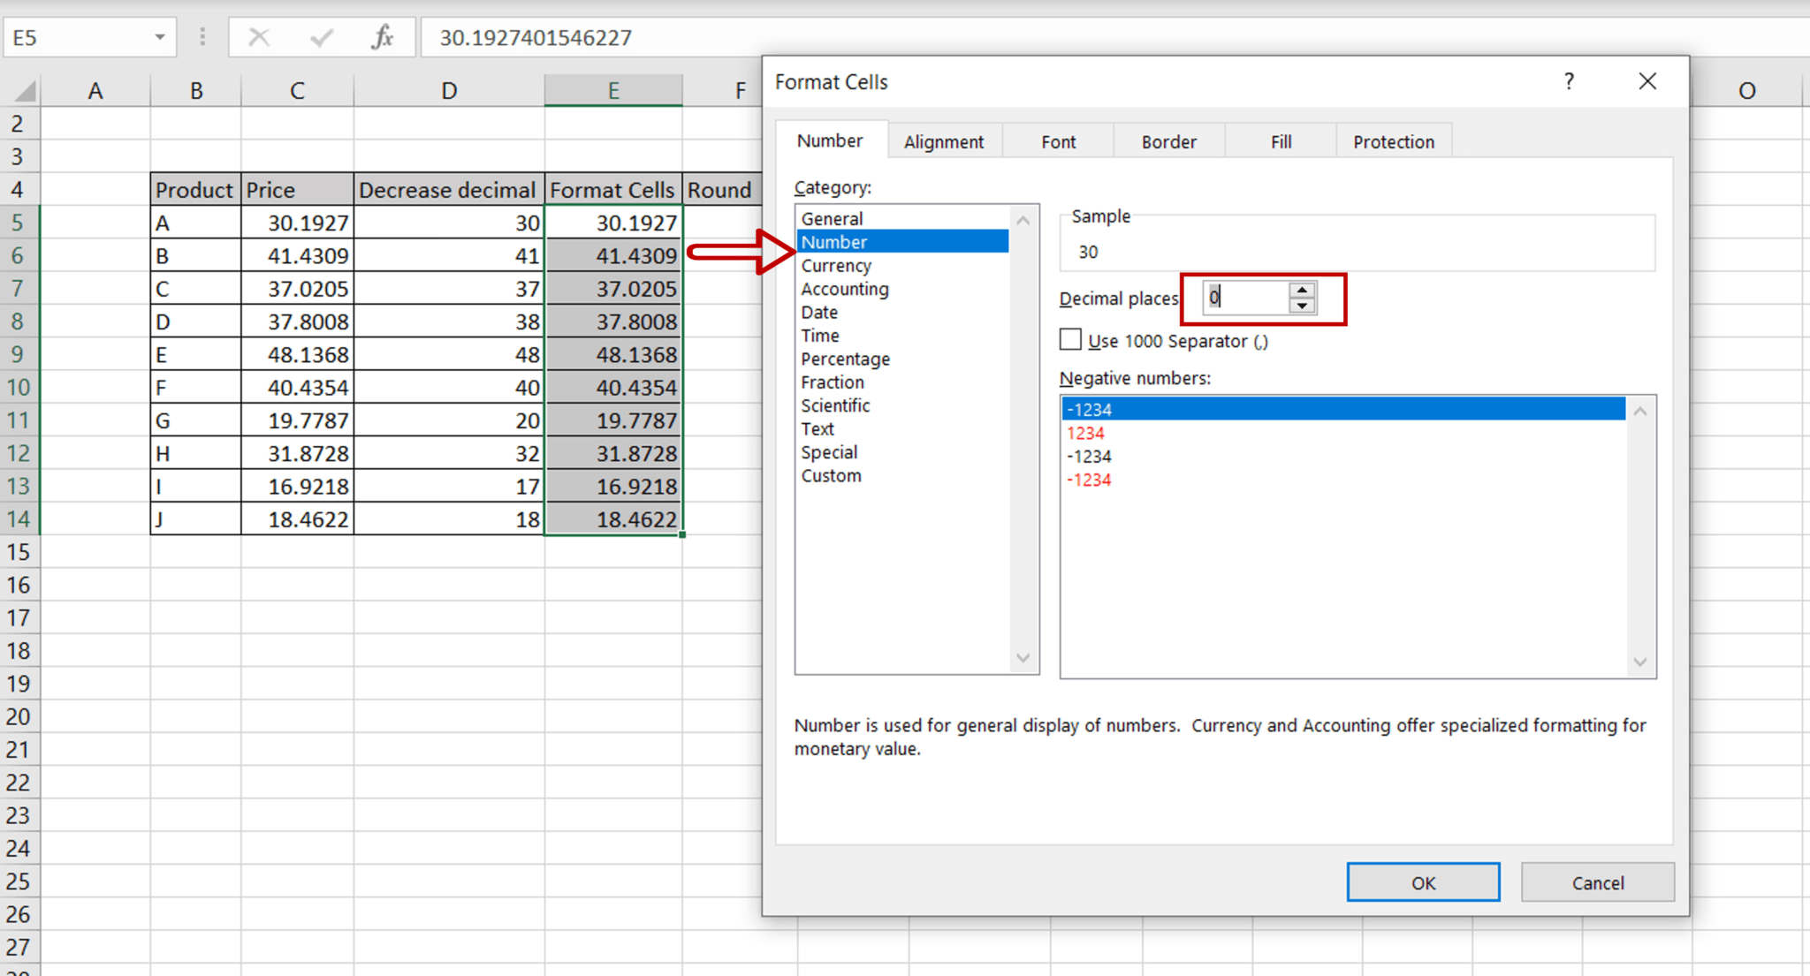Open the Name Box dropdown
Viewport: 1810px width, 976px height.
(x=160, y=37)
